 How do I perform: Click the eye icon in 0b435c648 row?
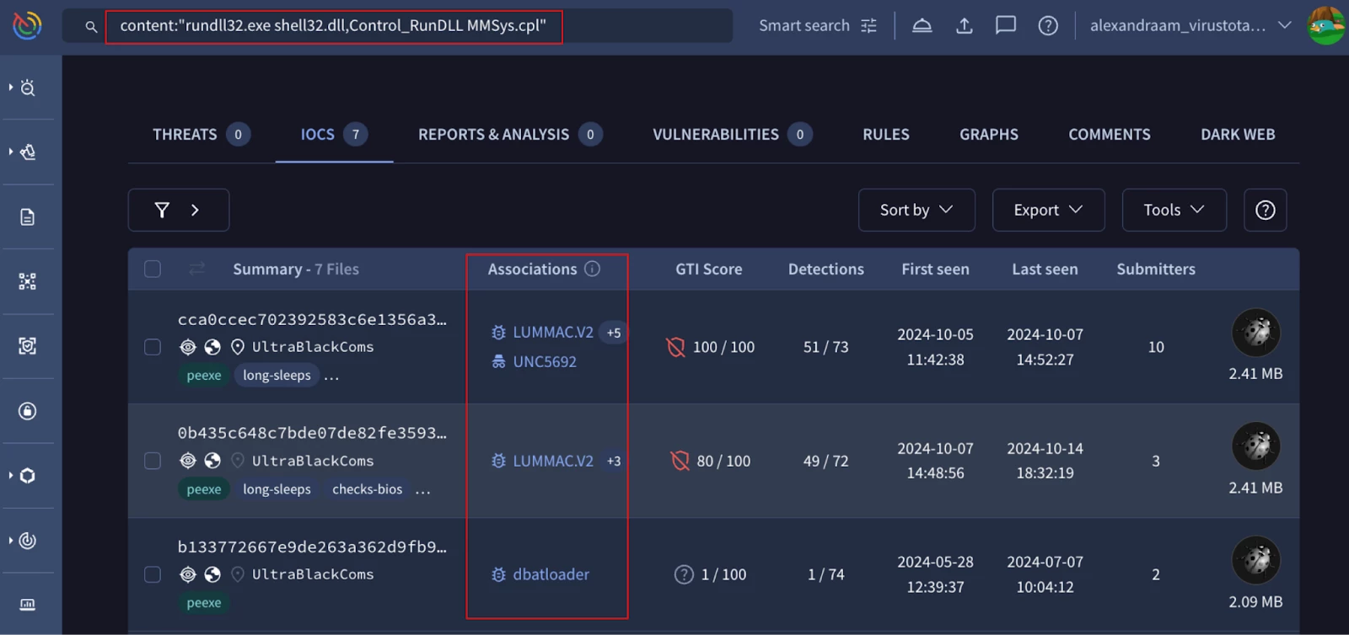(x=188, y=461)
